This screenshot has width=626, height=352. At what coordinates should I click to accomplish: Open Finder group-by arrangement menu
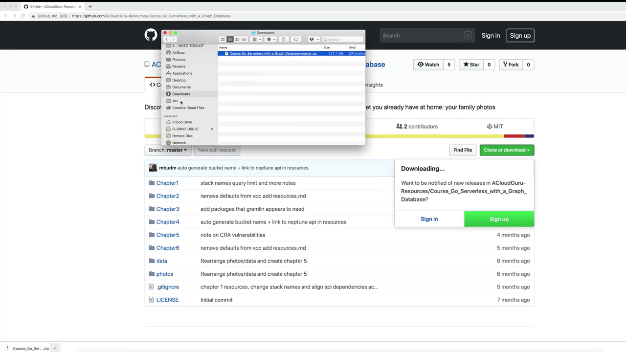256,39
